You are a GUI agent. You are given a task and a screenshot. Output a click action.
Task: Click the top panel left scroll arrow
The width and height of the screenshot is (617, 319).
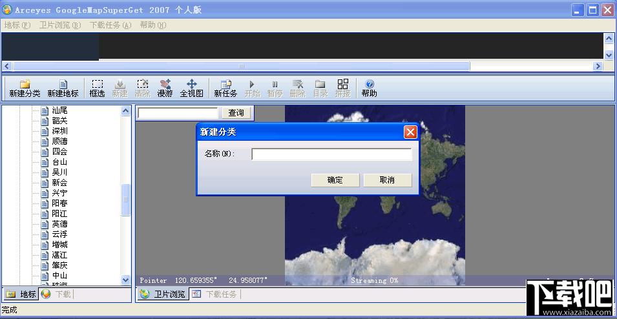pos(7,66)
